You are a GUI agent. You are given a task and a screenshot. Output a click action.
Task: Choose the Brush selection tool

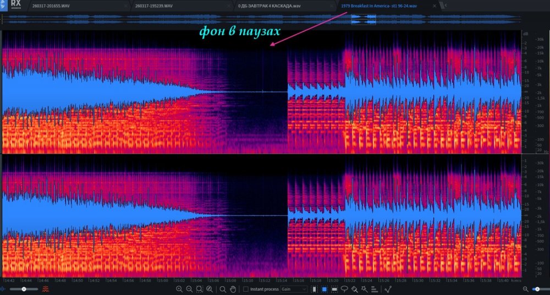355,289
